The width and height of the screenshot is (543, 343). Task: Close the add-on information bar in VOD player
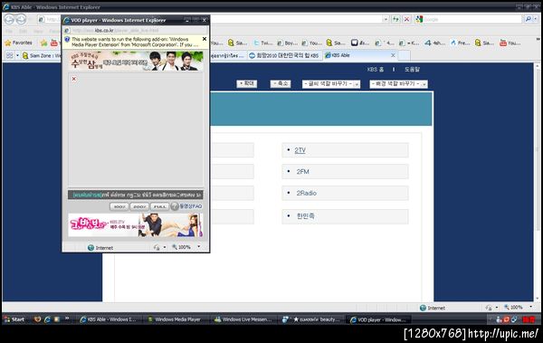(205, 39)
